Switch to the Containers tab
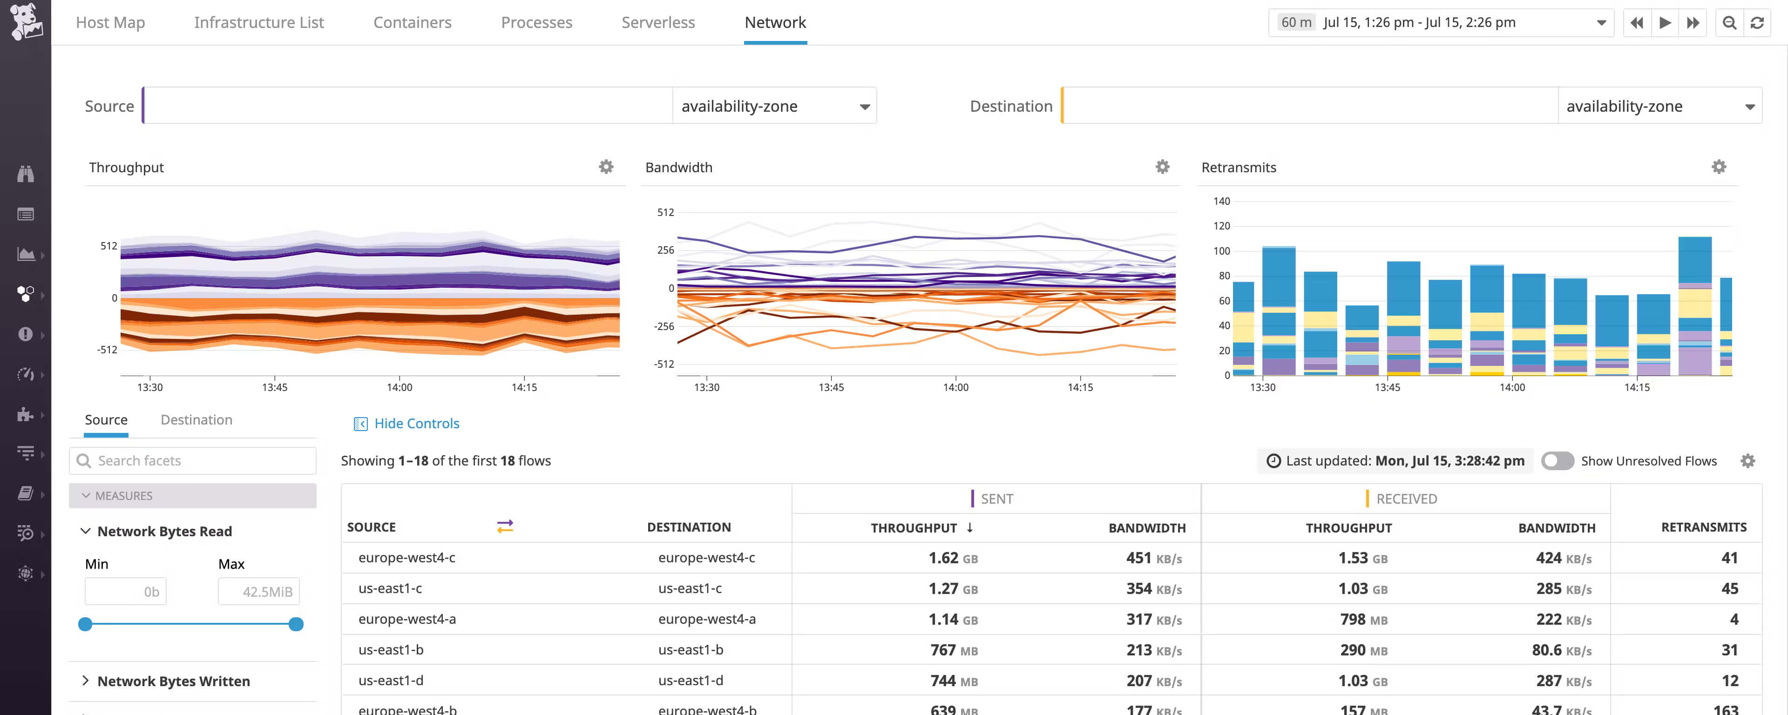 pyautogui.click(x=412, y=22)
